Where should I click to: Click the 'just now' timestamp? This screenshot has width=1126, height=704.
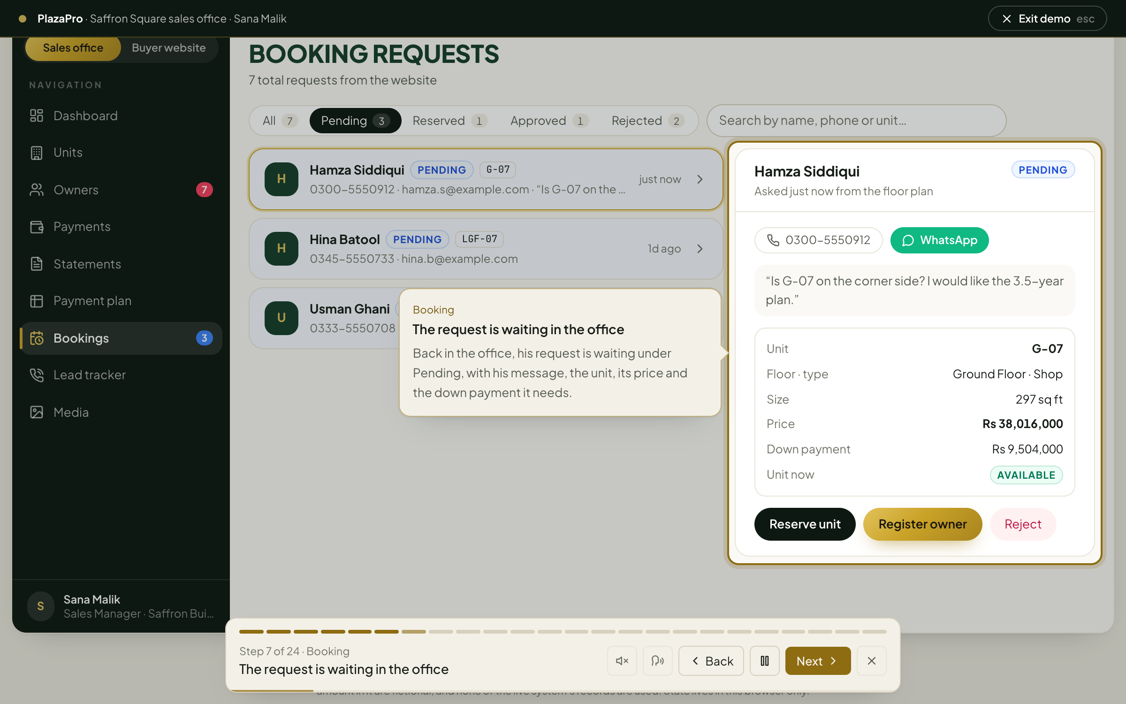pyautogui.click(x=660, y=179)
